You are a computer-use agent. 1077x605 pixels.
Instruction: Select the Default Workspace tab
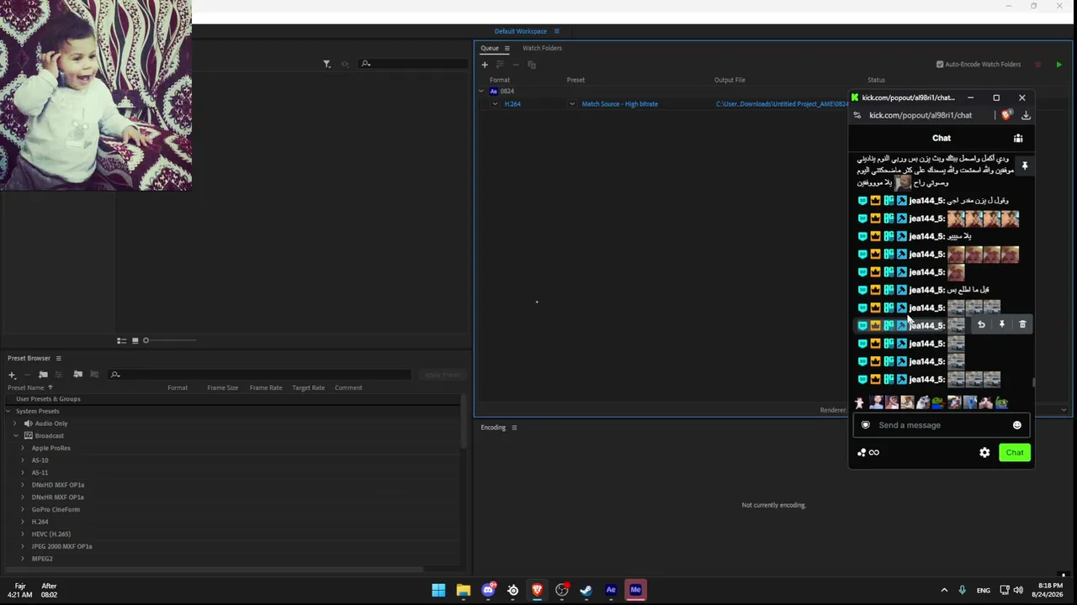coord(521,31)
